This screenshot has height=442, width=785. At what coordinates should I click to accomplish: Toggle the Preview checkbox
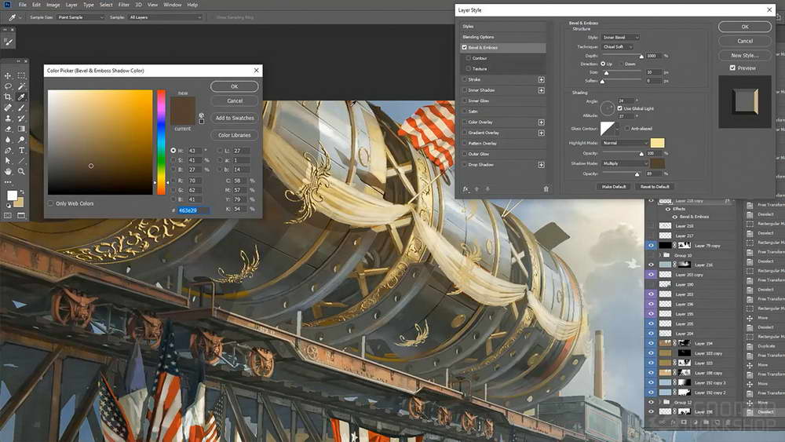point(732,68)
